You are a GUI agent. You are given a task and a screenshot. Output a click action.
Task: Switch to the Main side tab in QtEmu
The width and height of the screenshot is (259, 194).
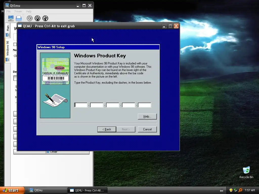[x=8, y=31]
